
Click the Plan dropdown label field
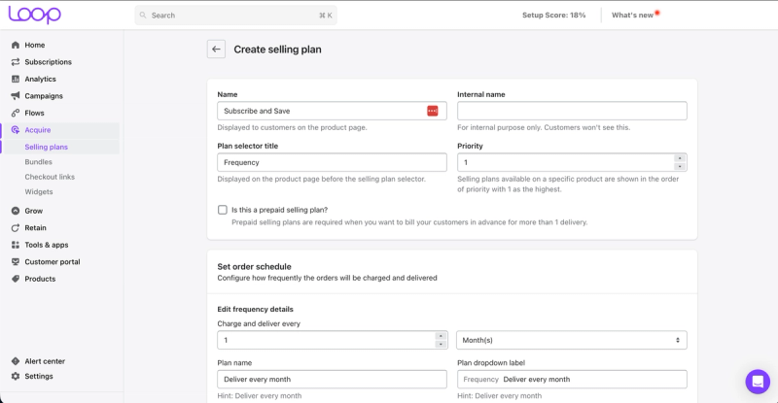tap(572, 379)
